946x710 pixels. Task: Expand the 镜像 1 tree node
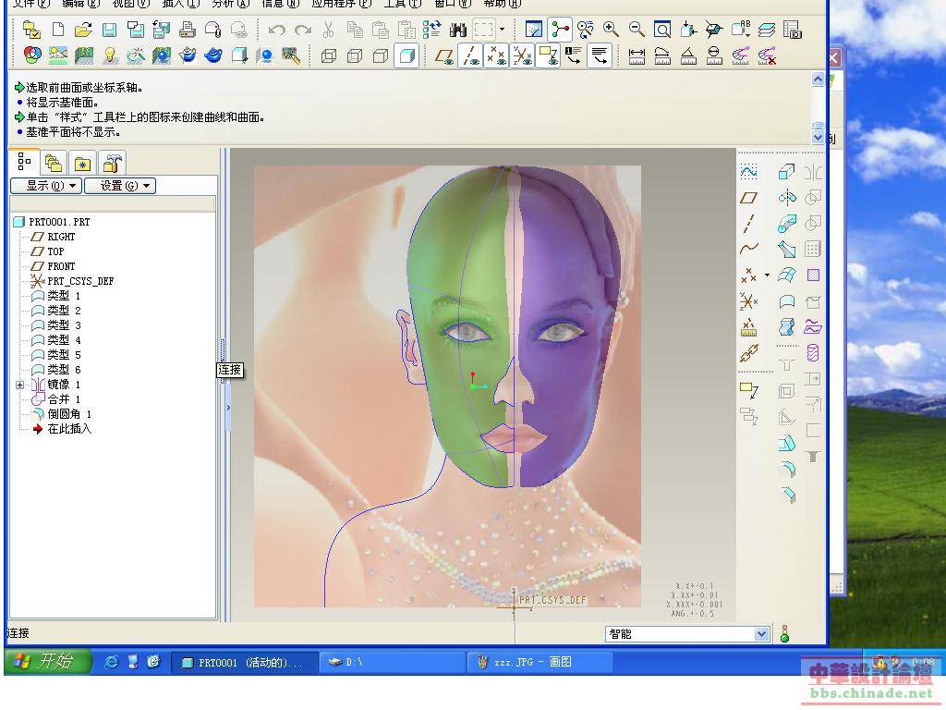(x=19, y=385)
